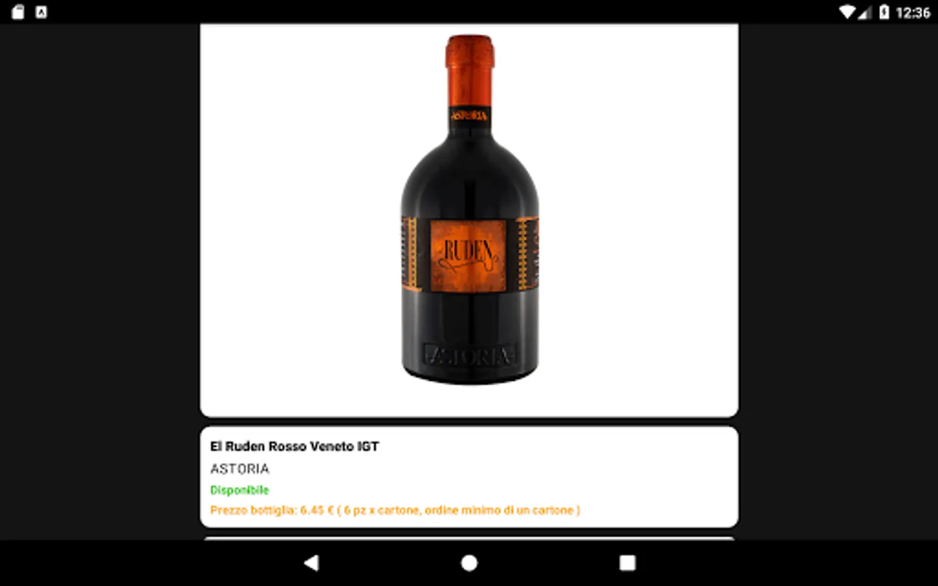Tap the Wi-Fi signal icon
Viewport: 938px width, 586px height.
coord(847,12)
